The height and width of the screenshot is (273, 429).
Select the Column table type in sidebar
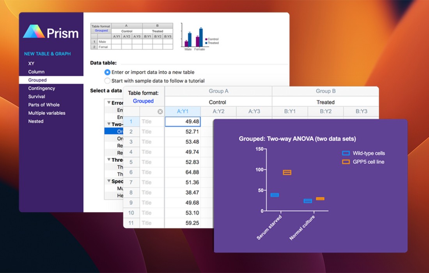35,72
